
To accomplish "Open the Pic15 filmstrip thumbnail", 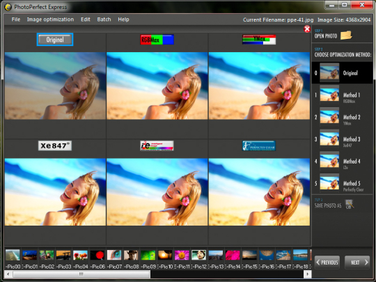I will coord(249,255).
